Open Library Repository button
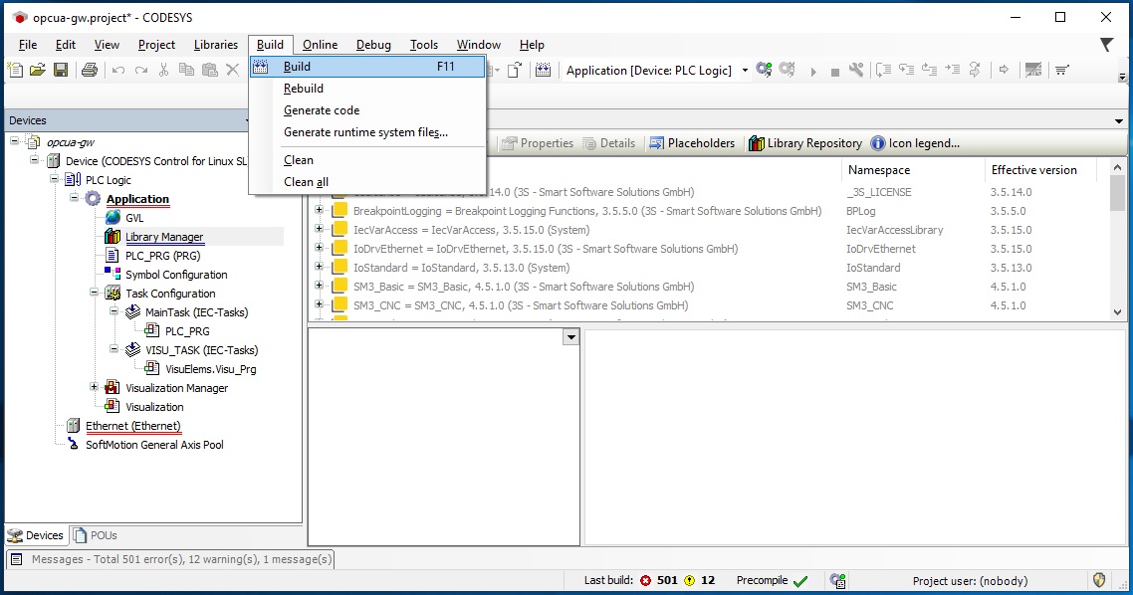This screenshot has height=595, width=1133. pos(805,143)
